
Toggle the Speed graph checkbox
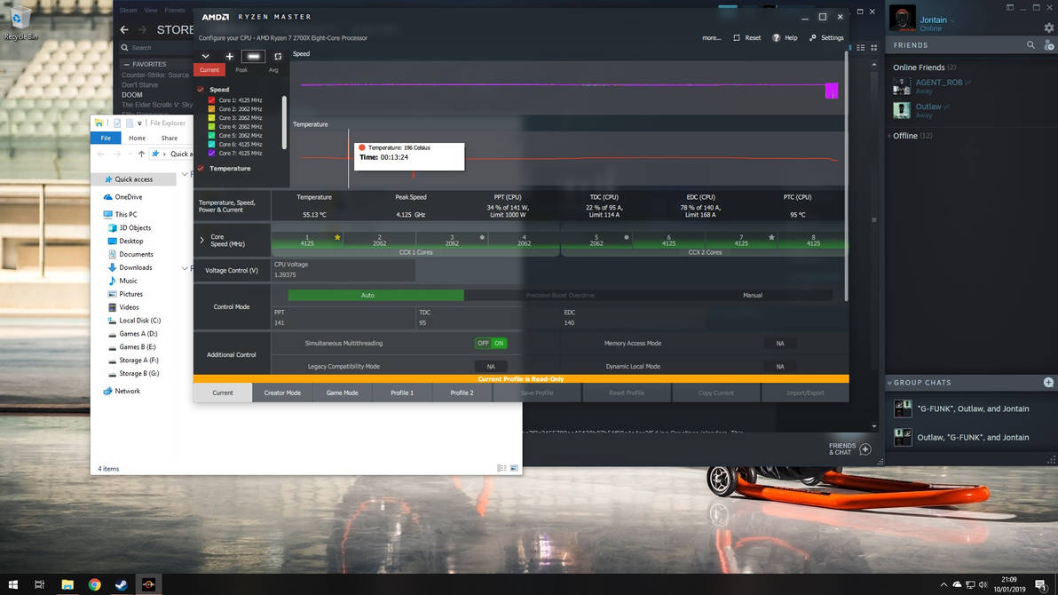pyautogui.click(x=201, y=90)
